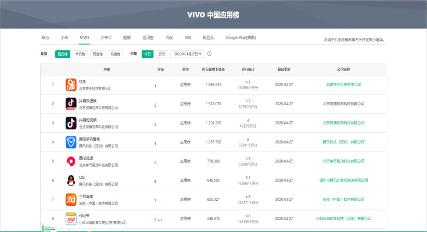Open the 360 tab

188,38
